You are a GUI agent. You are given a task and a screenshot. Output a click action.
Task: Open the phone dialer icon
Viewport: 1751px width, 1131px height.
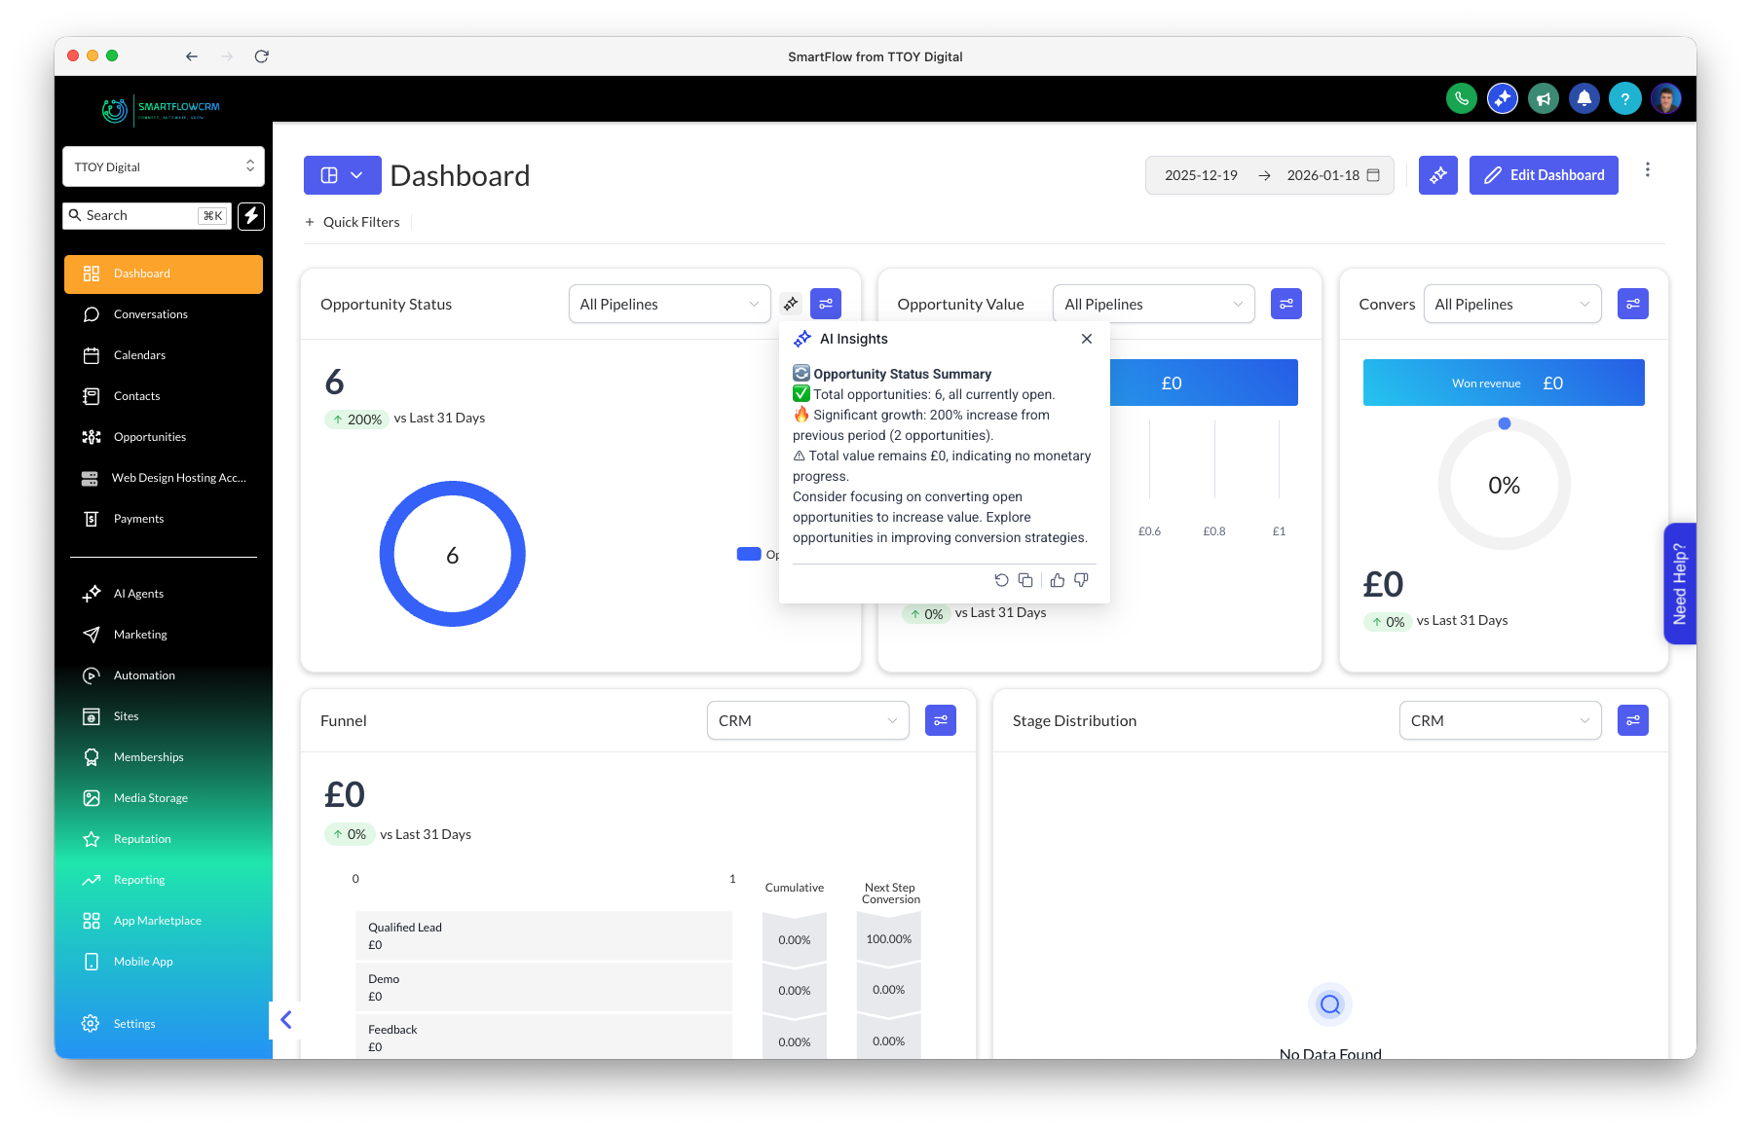tap(1461, 98)
